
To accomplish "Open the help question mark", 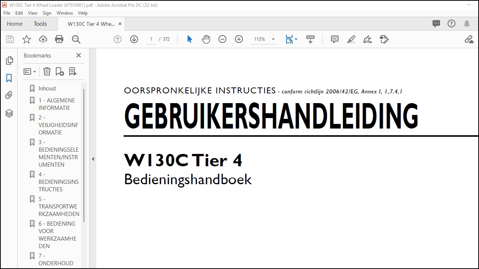I will [452, 24].
